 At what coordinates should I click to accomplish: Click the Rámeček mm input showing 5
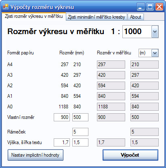80,132
